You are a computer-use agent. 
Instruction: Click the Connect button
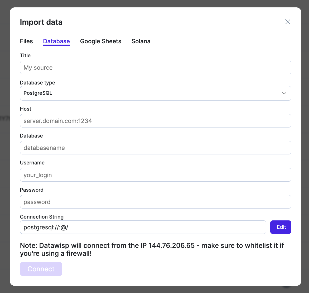41,269
